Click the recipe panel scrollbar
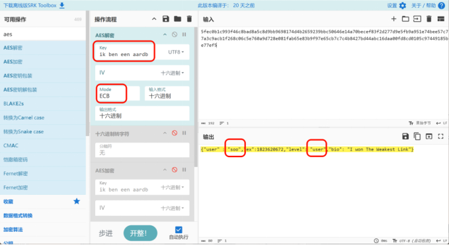The width and height of the screenshot is (449, 245). pos(196,97)
